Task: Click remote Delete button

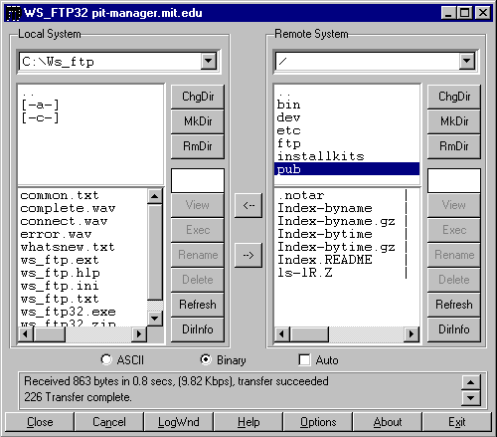Action: click(454, 280)
